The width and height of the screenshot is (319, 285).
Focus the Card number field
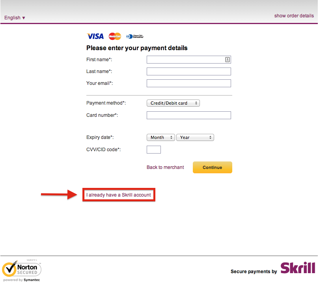coord(189,116)
